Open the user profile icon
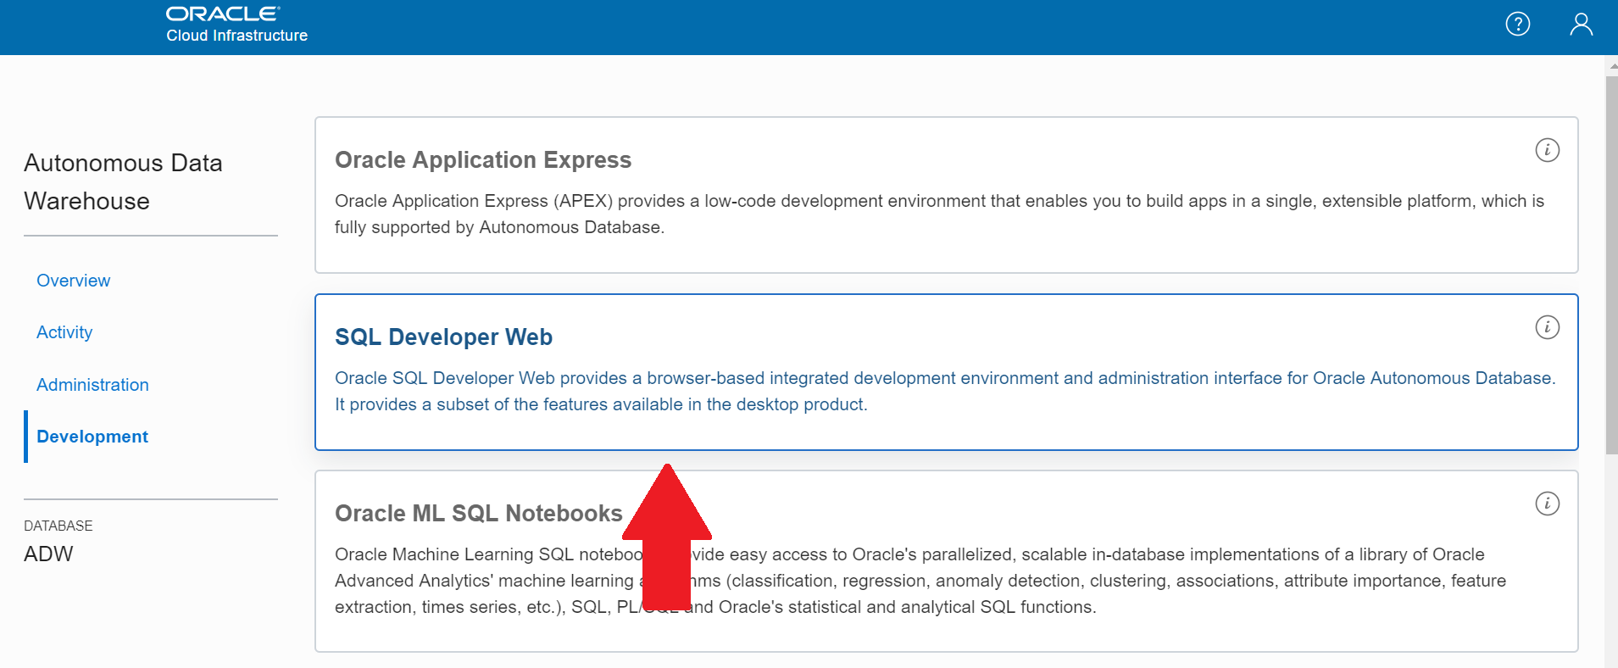The width and height of the screenshot is (1618, 668). 1581,24
